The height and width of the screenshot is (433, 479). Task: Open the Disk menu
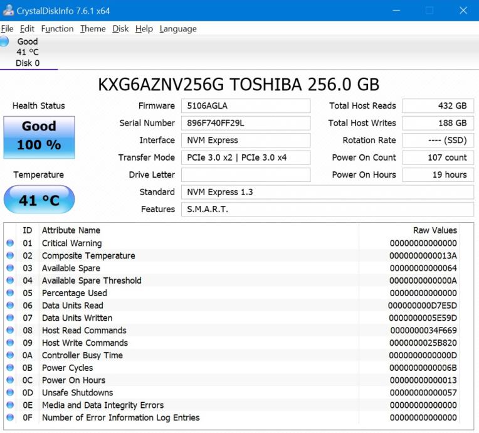coord(120,29)
